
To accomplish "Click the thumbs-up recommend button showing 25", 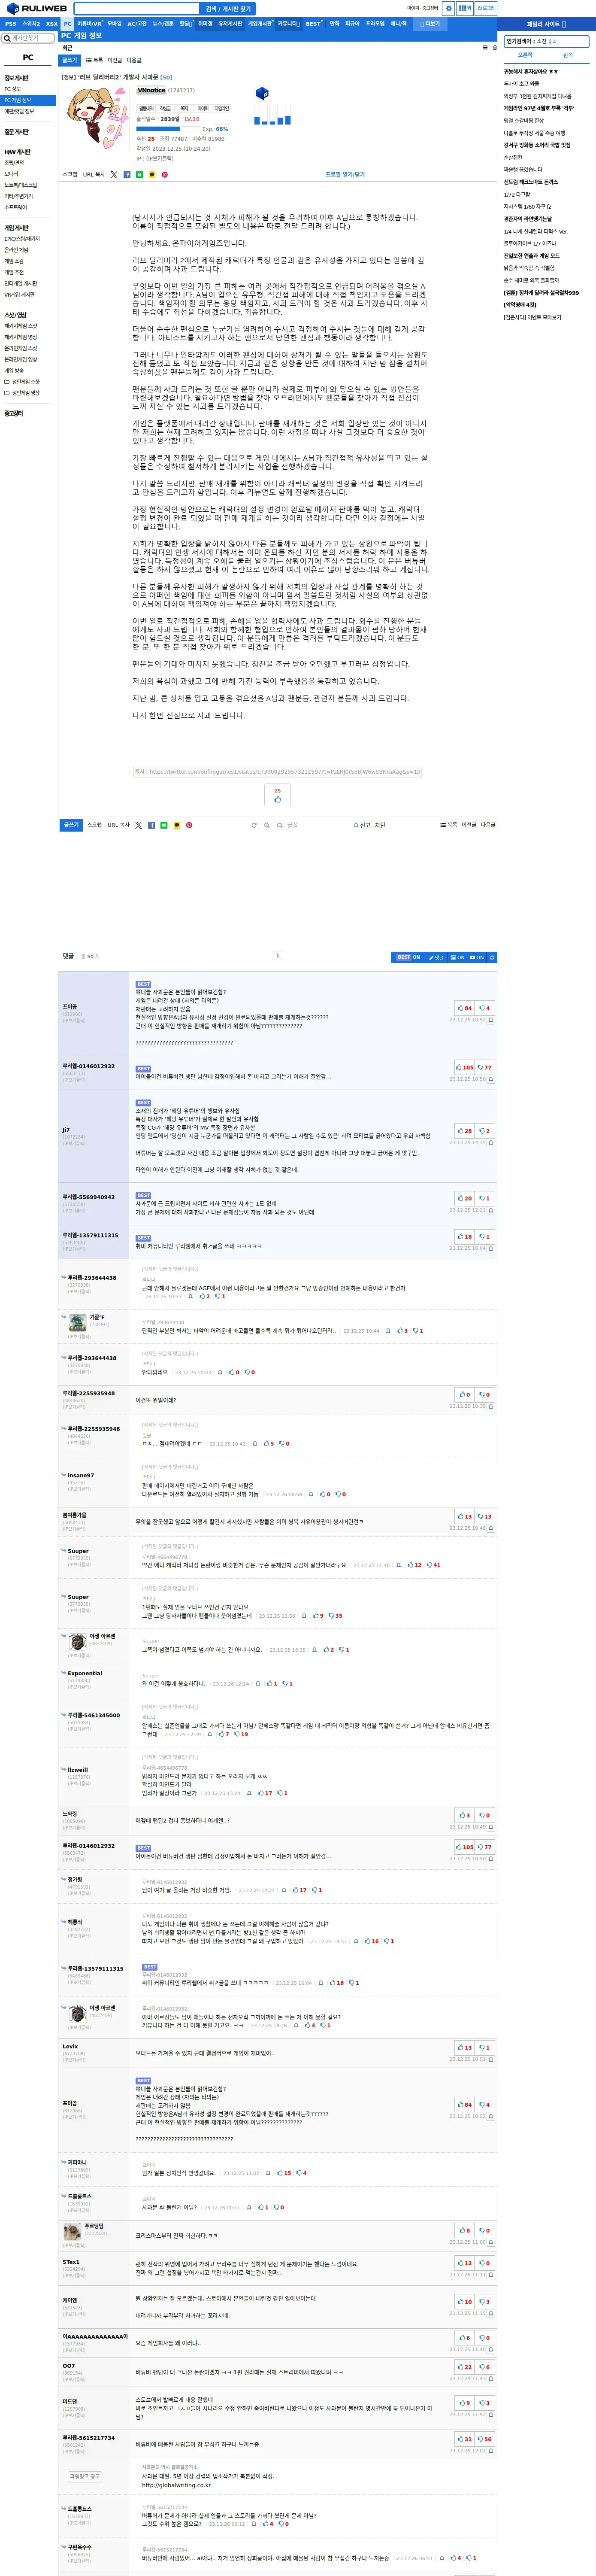I will click(277, 795).
